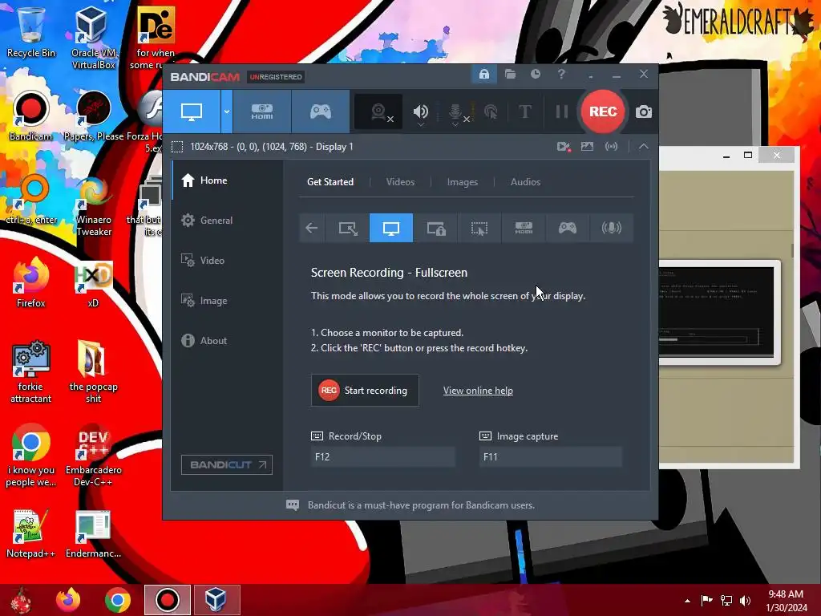Open Embarcadero Dev-C++ desktop shortcut
The image size is (821, 616).
click(93, 456)
